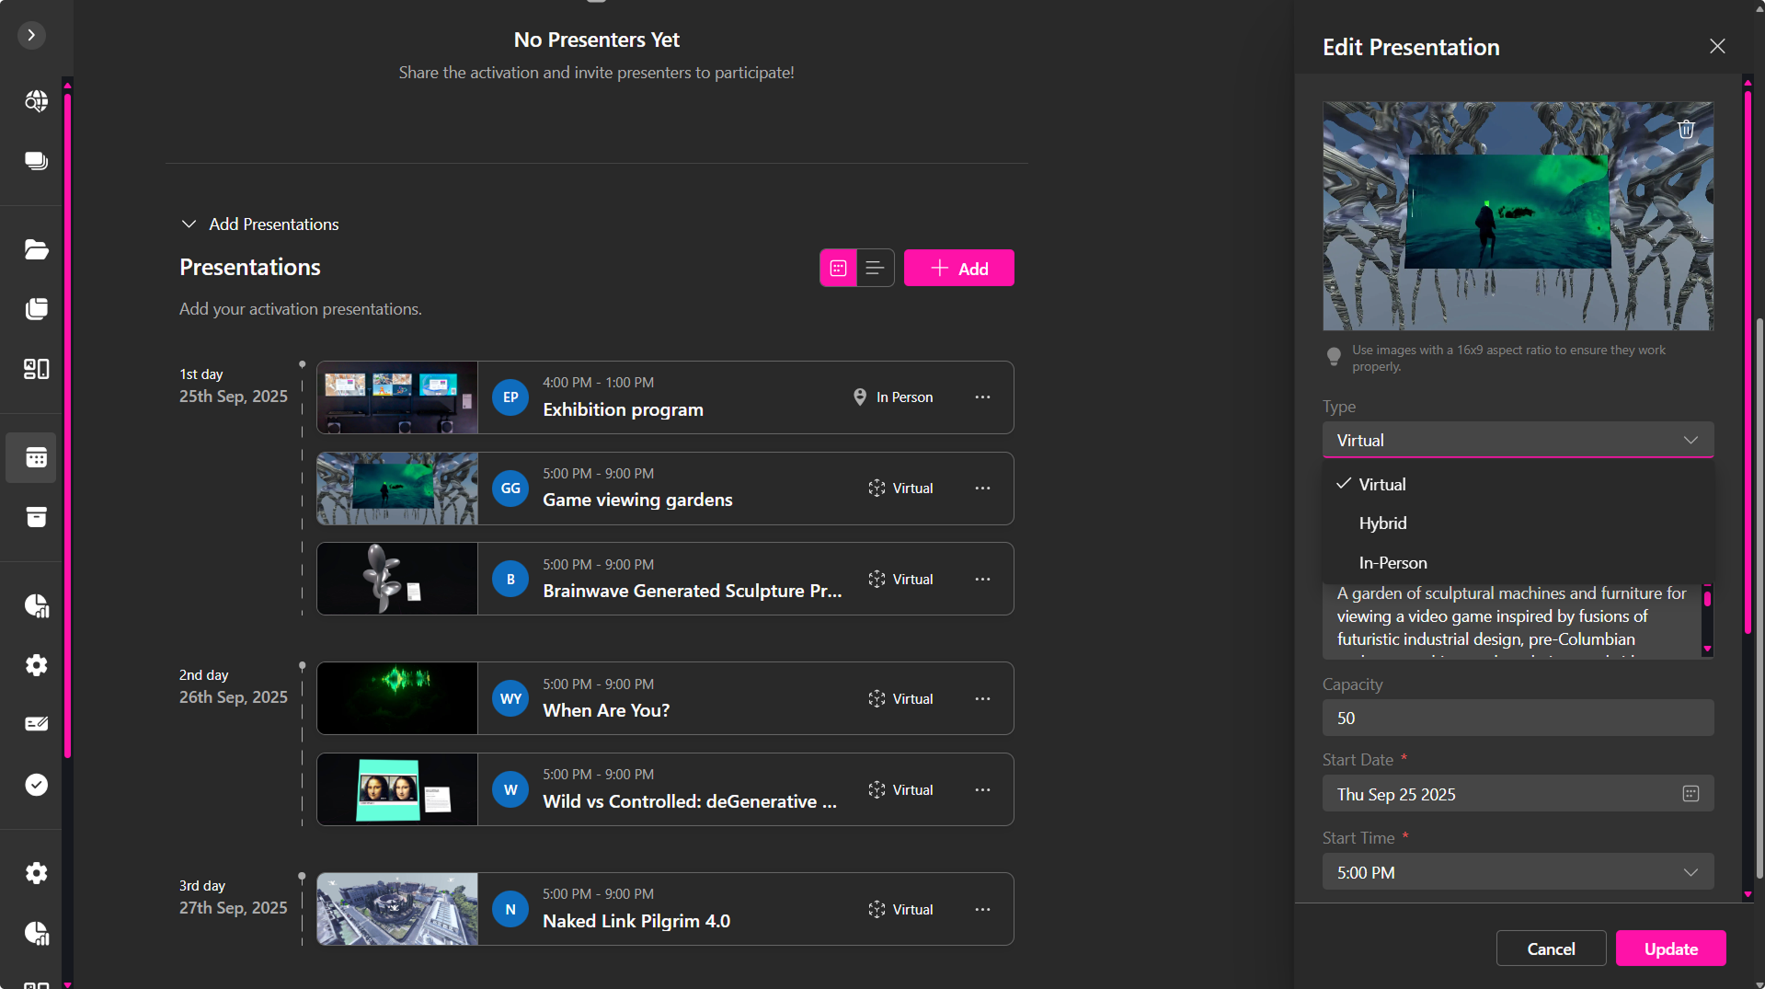Screen dimensions: 1765x989
Task: Click the Capacity input field
Action: point(1517,719)
